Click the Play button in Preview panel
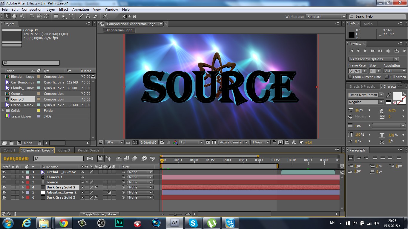The width and height of the screenshot is (408, 229). coord(365,51)
